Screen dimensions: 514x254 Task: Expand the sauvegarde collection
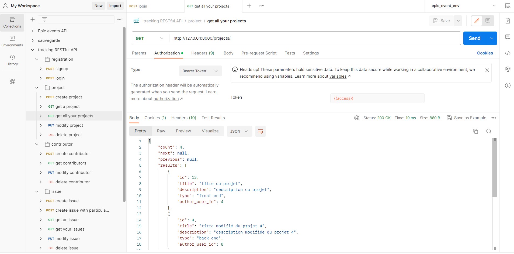(x=33, y=40)
